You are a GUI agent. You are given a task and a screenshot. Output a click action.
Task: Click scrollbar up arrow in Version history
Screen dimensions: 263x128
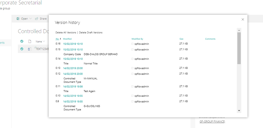[x=239, y=30]
